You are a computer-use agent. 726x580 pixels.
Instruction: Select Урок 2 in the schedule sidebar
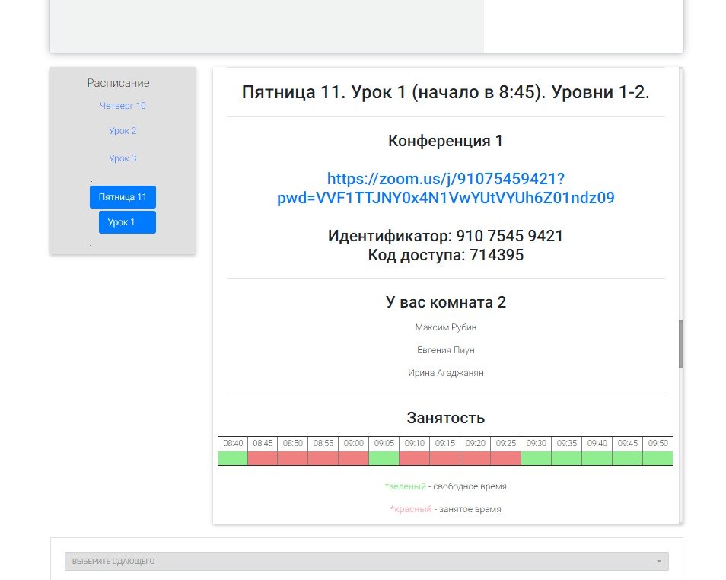tap(123, 131)
